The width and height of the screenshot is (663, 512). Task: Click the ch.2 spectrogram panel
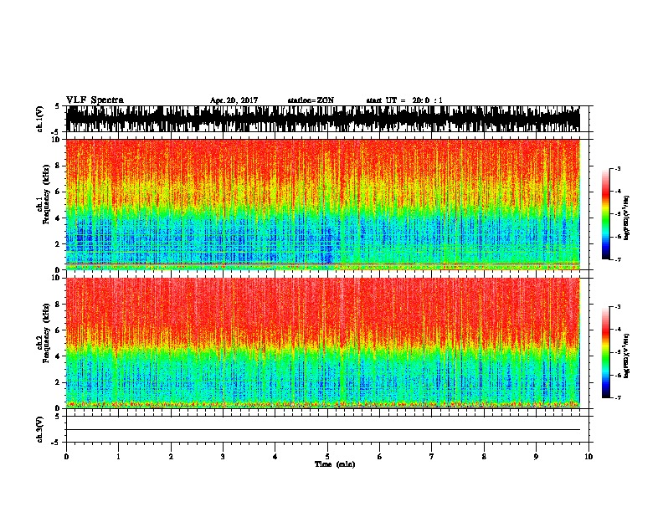point(323,343)
